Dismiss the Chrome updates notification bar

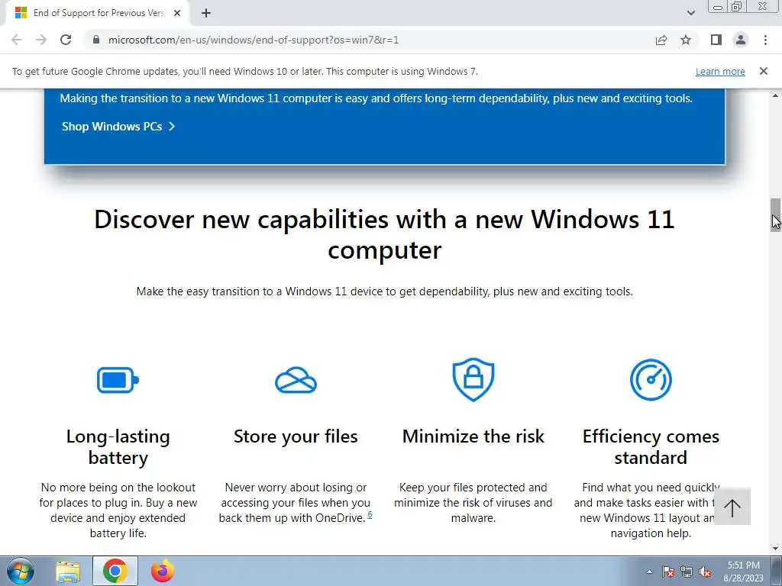point(763,71)
